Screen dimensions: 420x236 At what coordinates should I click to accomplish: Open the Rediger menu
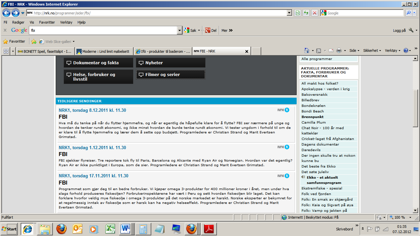pos(18,22)
